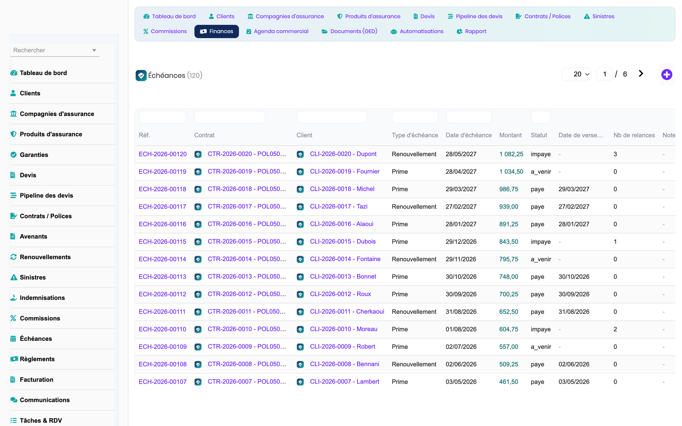Click versement date 30/09/2026 in Roux row
Screen dimensions: 682x426
coord(574,294)
